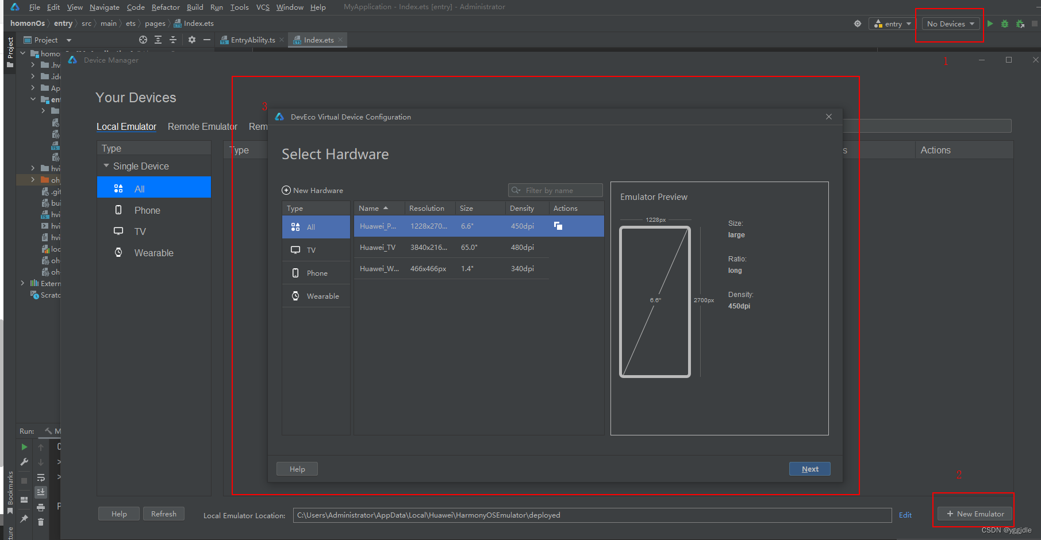Click the green Rerun icon in Run panel

click(24, 446)
